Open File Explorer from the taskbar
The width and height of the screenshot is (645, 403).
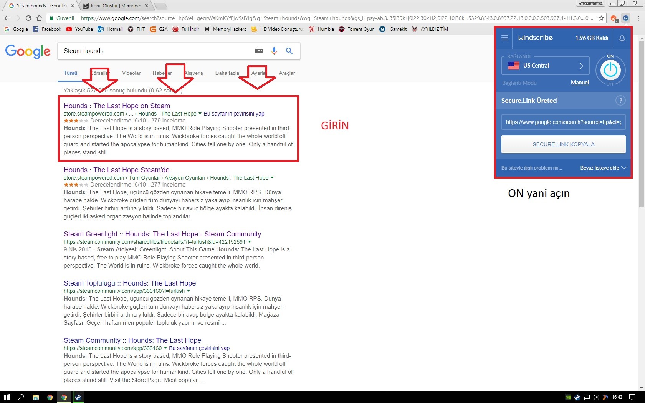[35, 397]
